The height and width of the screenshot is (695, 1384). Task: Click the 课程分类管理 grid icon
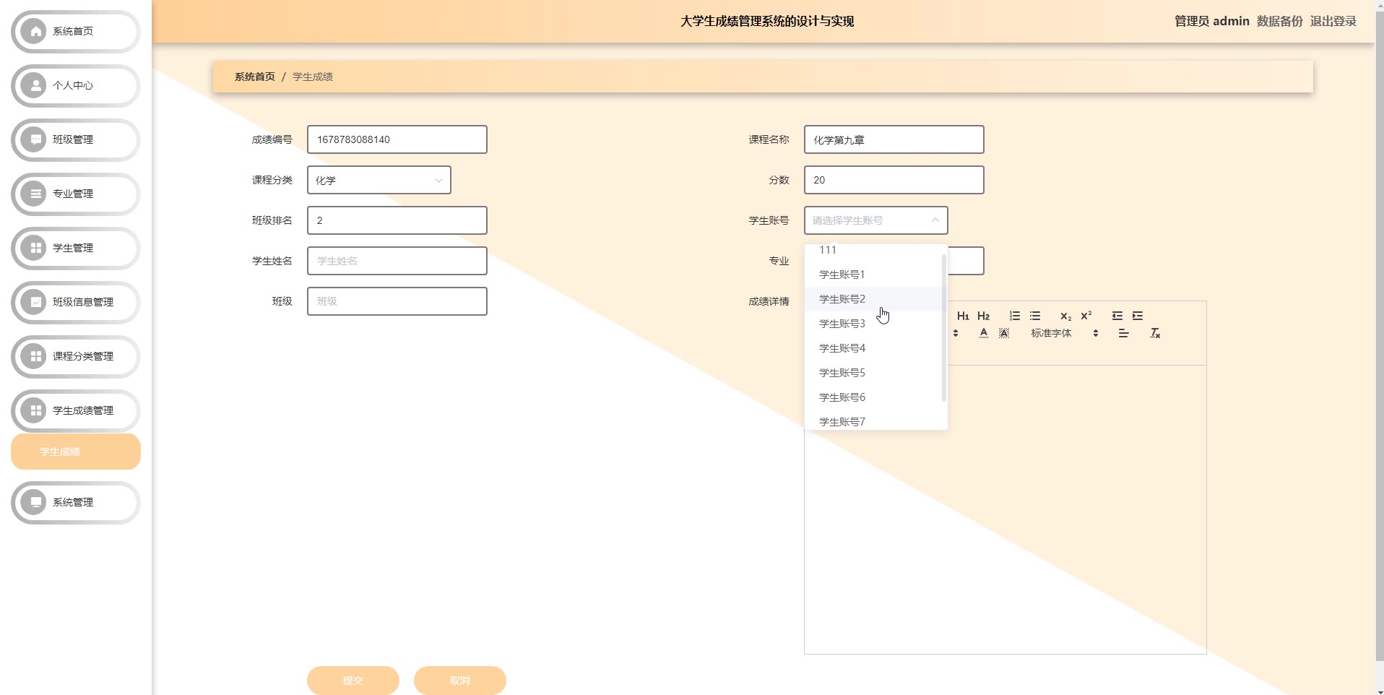[x=34, y=356]
